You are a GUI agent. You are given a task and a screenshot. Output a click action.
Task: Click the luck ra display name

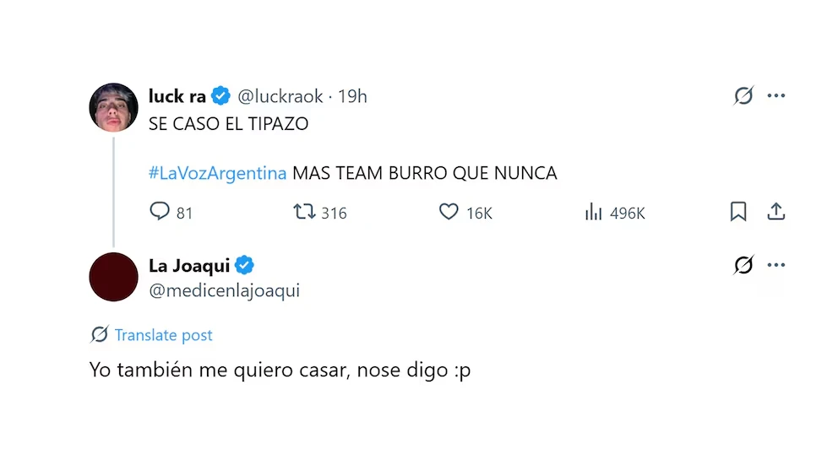coord(177,97)
